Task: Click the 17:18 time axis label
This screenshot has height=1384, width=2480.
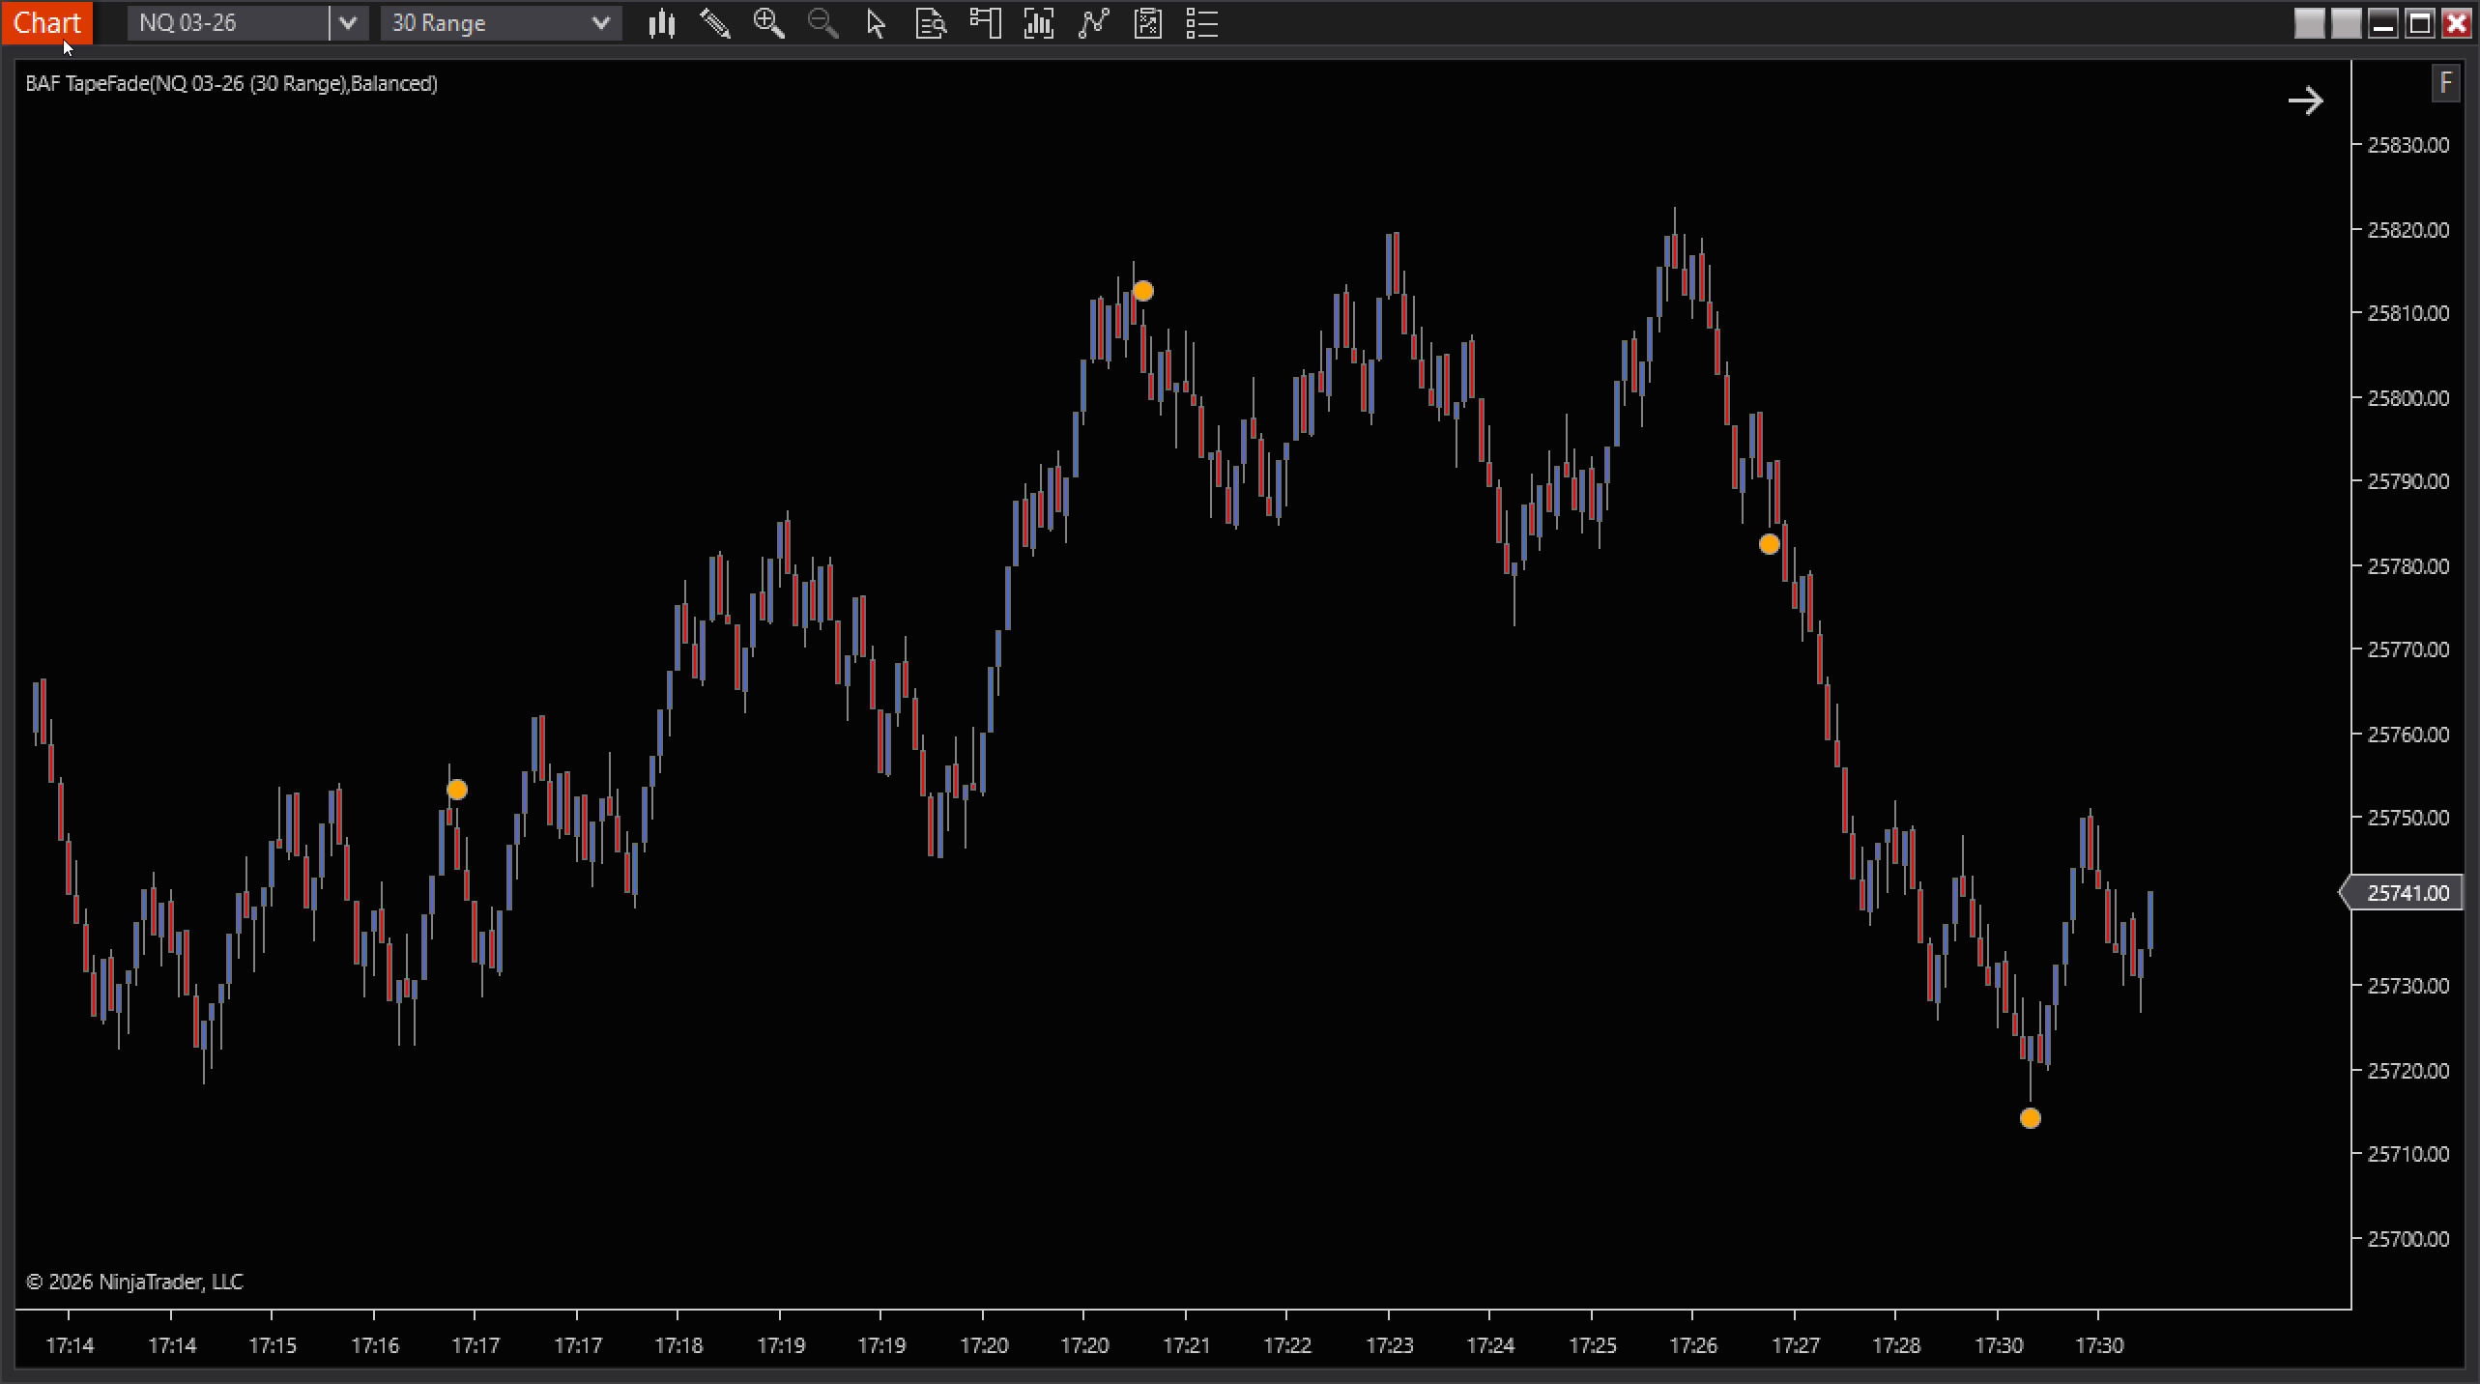Action: (678, 1345)
